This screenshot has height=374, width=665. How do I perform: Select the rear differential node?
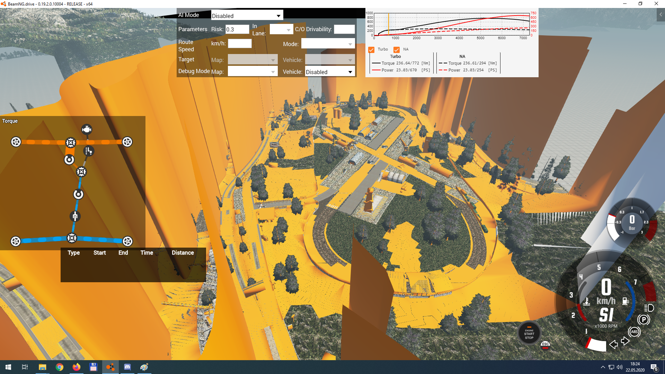(x=72, y=238)
